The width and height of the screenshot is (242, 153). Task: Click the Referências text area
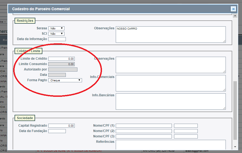171,144
